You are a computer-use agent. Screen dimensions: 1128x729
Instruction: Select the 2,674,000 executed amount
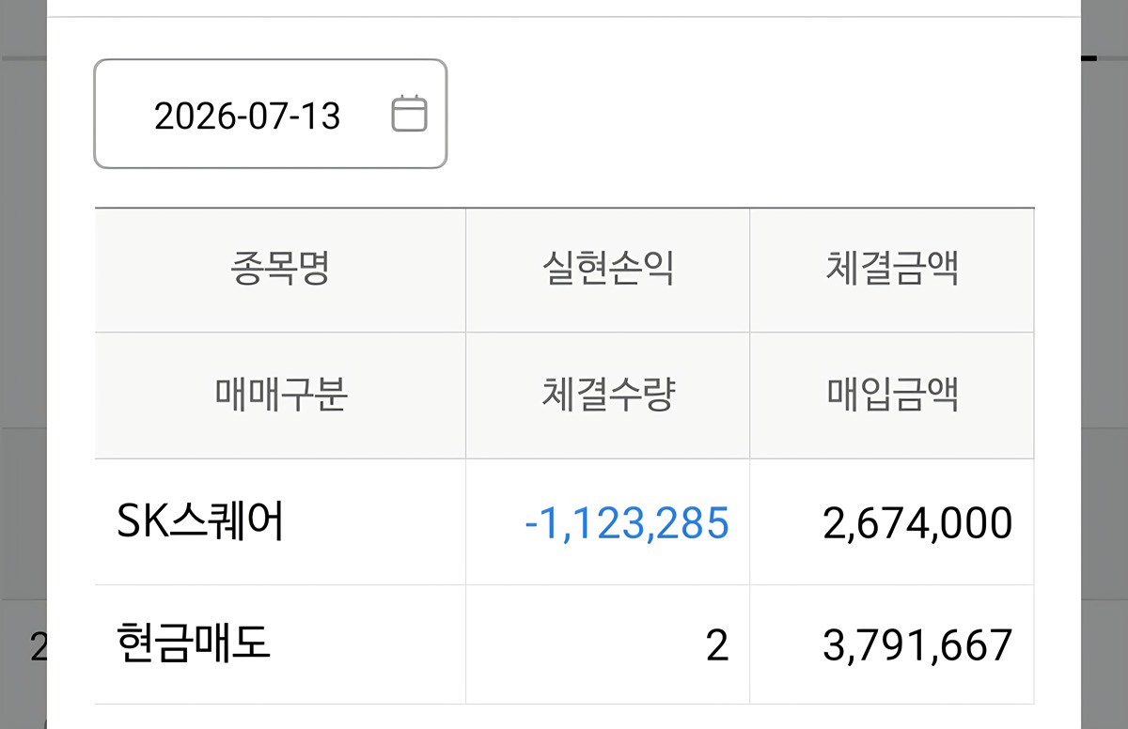[917, 523]
